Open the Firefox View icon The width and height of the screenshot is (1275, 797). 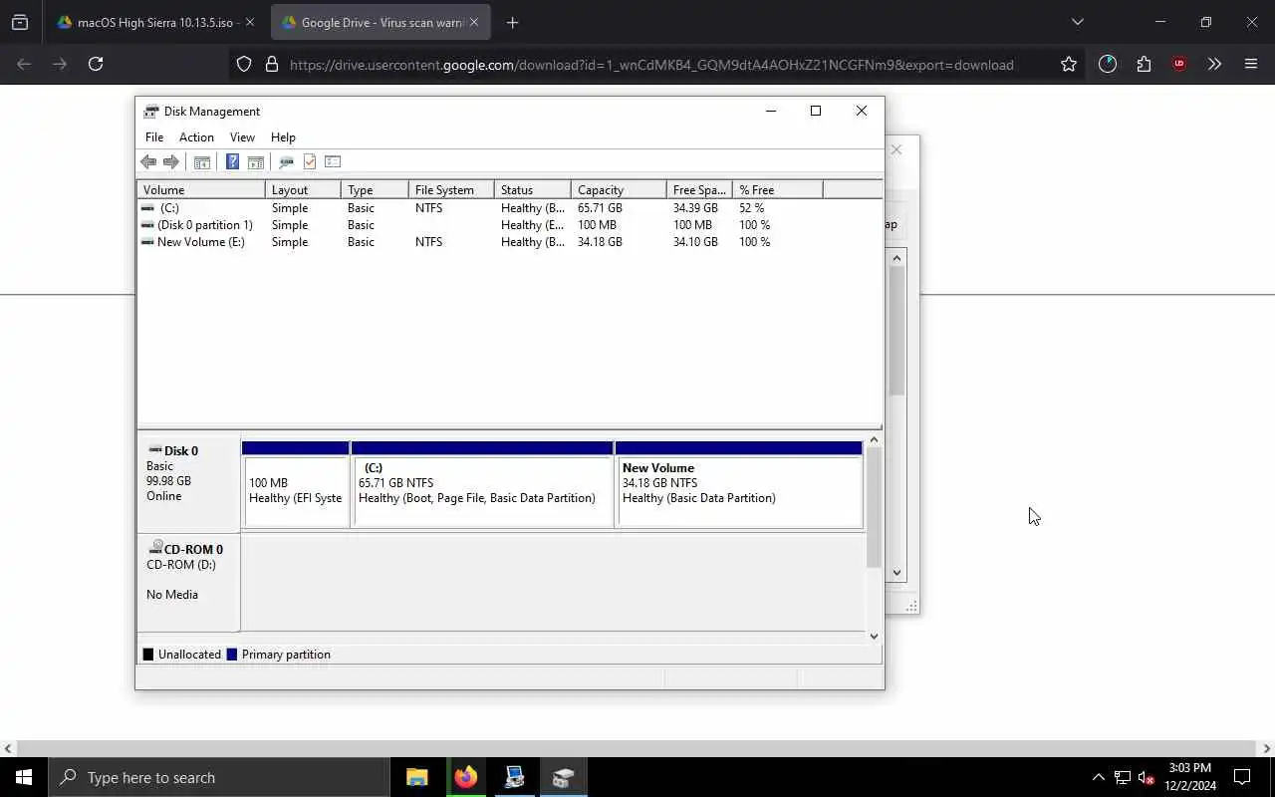pyautogui.click(x=20, y=22)
